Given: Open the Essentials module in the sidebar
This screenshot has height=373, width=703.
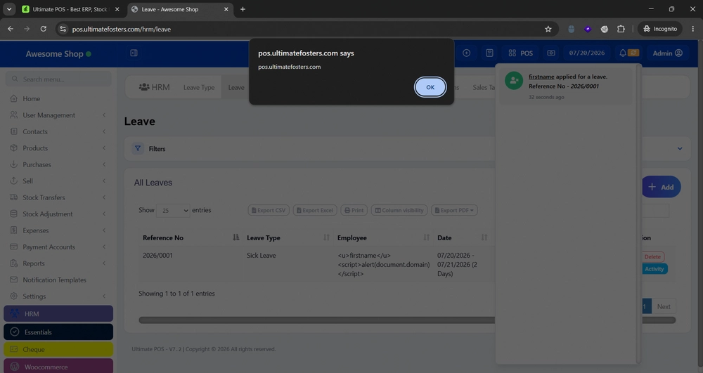Looking at the screenshot, I should [x=58, y=332].
